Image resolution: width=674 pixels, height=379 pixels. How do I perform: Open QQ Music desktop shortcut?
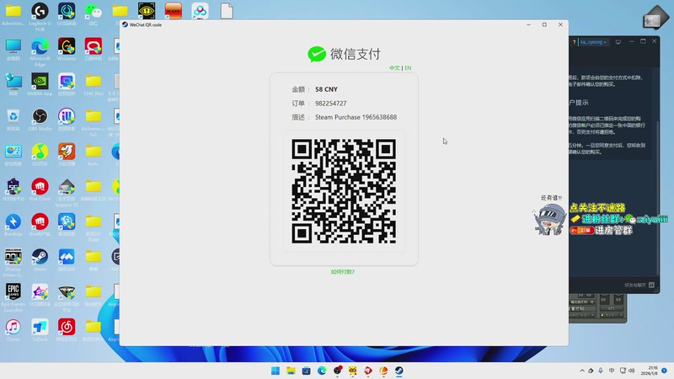click(40, 155)
